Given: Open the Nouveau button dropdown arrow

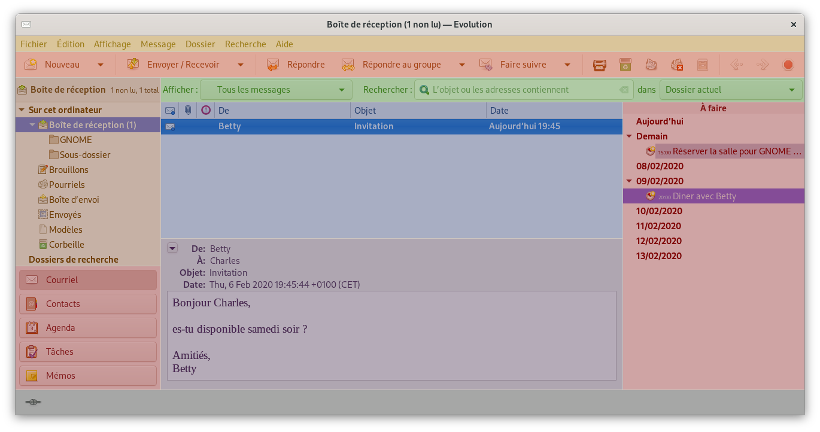Looking at the screenshot, I should coord(101,65).
